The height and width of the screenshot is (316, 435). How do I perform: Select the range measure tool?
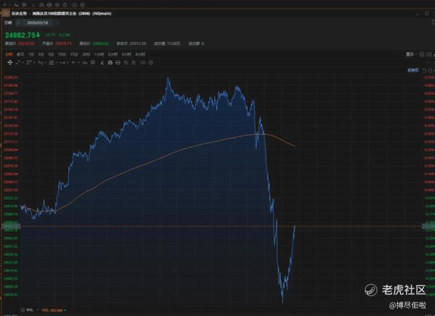pyautogui.click(x=63, y=63)
